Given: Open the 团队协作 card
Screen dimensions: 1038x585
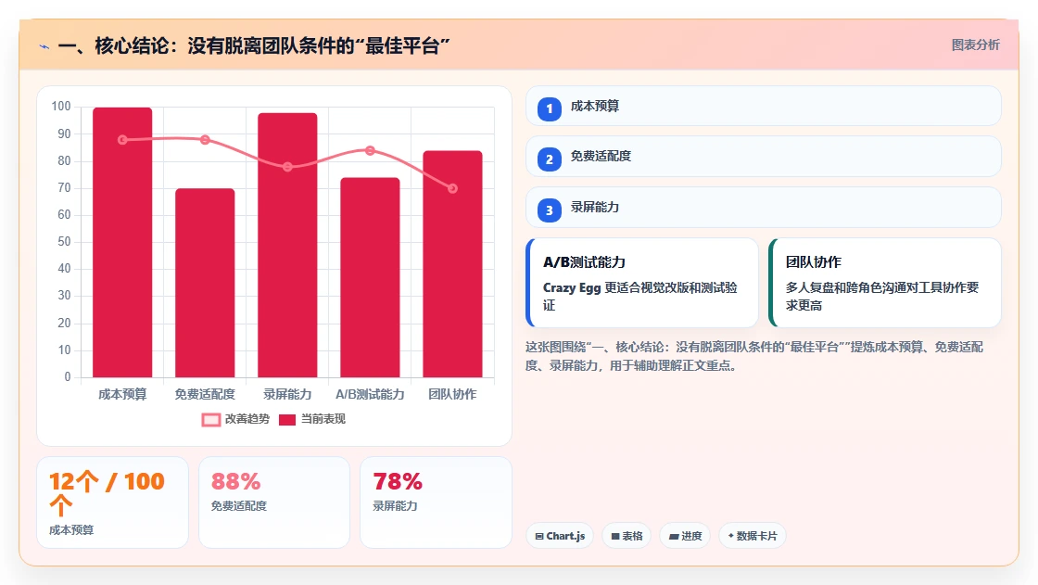Looking at the screenshot, I should (885, 283).
